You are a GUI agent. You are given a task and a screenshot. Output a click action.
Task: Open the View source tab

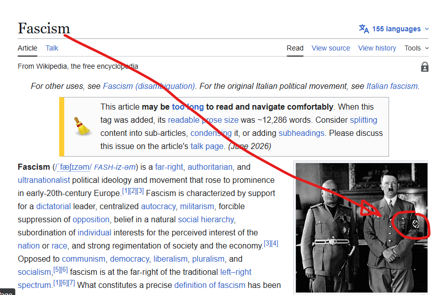point(331,48)
